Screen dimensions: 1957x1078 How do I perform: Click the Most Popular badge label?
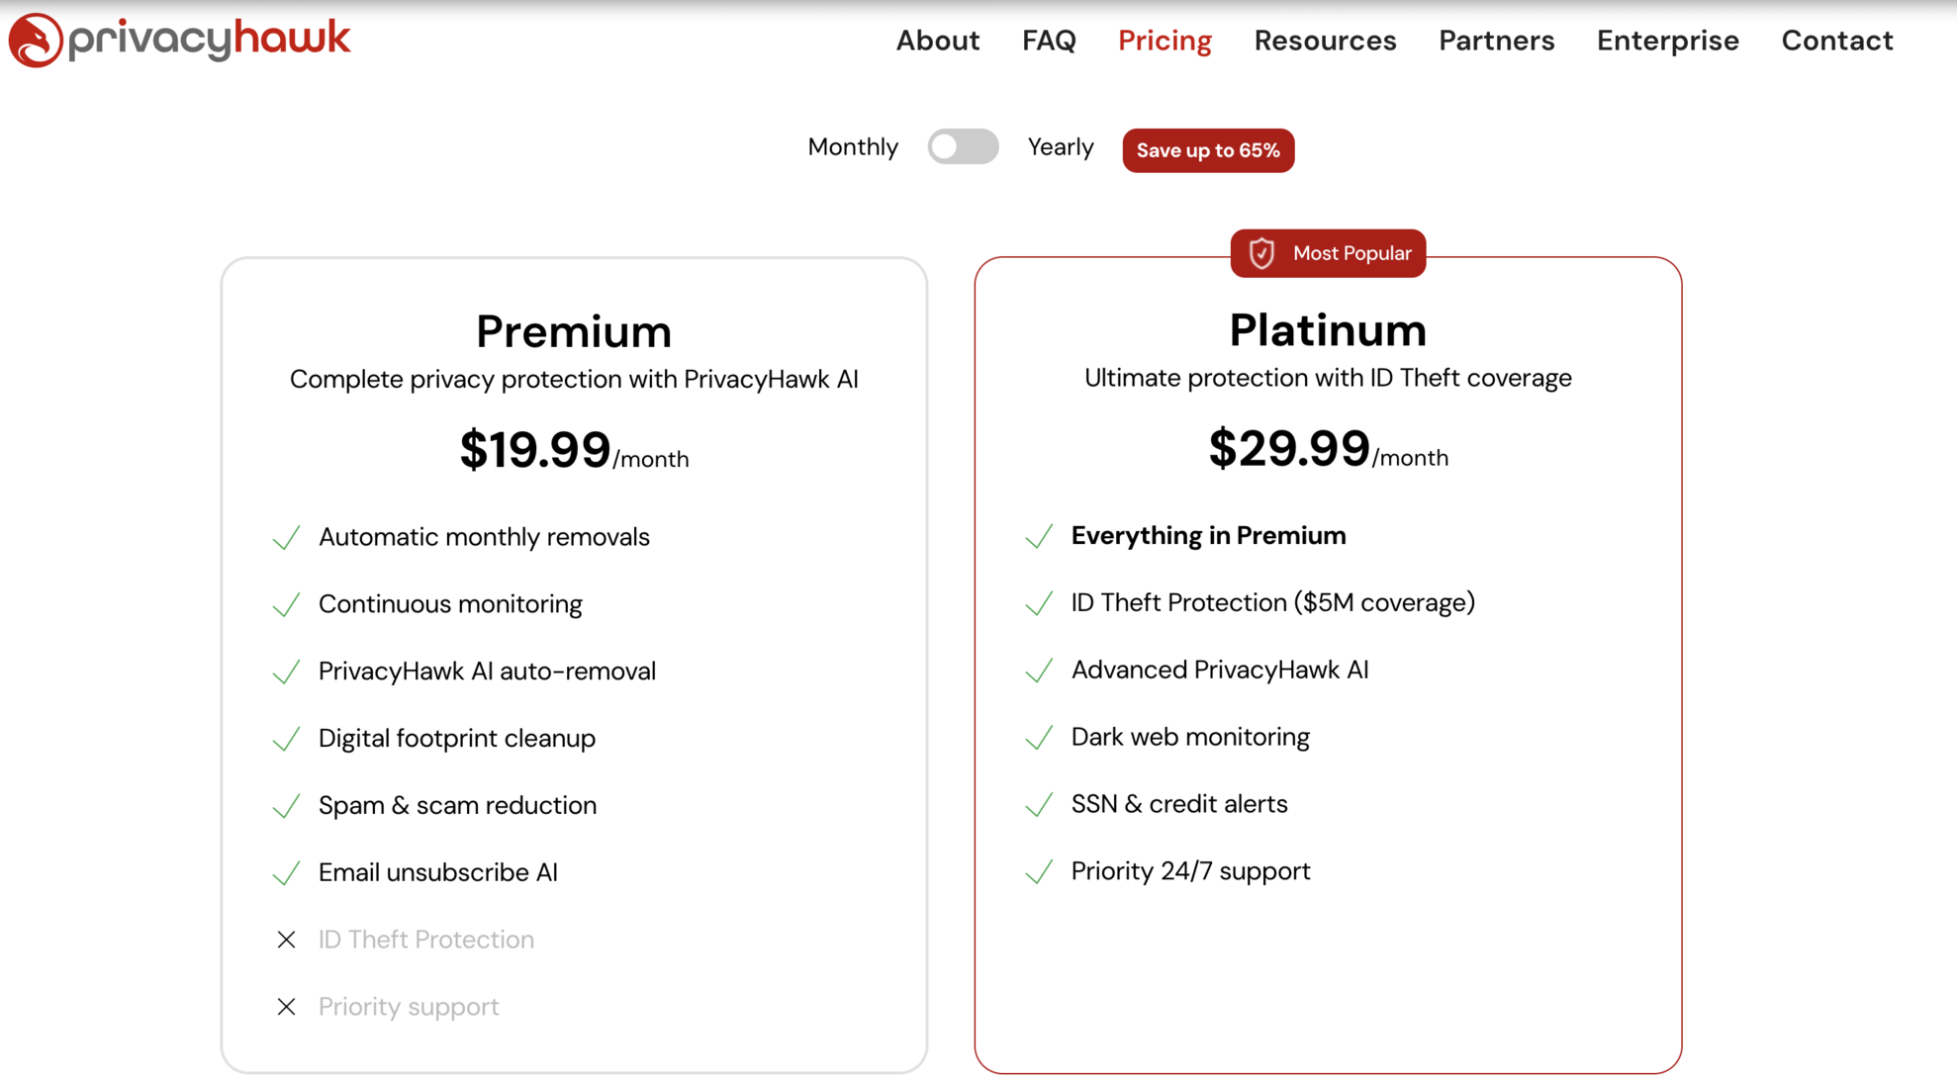[x=1351, y=253]
